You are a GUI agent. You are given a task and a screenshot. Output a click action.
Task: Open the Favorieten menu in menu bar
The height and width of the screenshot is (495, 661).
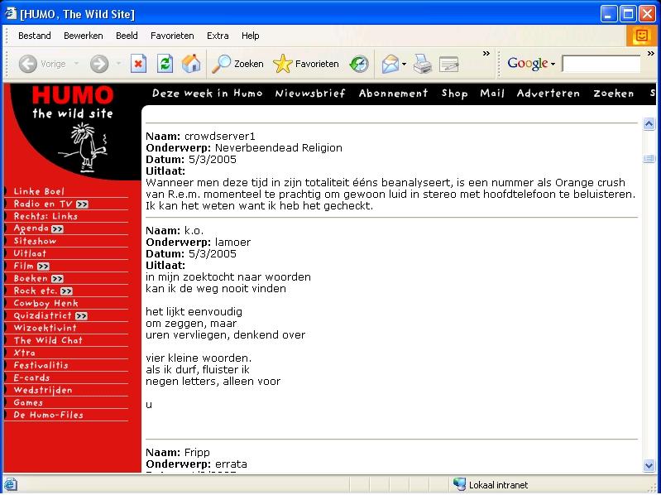pos(172,36)
